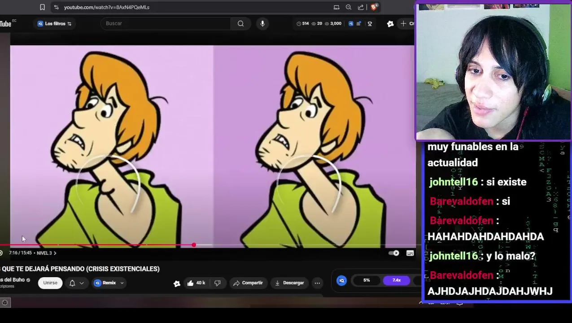
Task: Toggle subtitles closed captions button
Action: (x=410, y=253)
